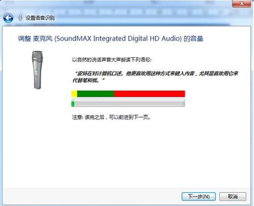Cancel the wizard via 取消 button
The height and width of the screenshot is (206, 254).
(233, 196)
